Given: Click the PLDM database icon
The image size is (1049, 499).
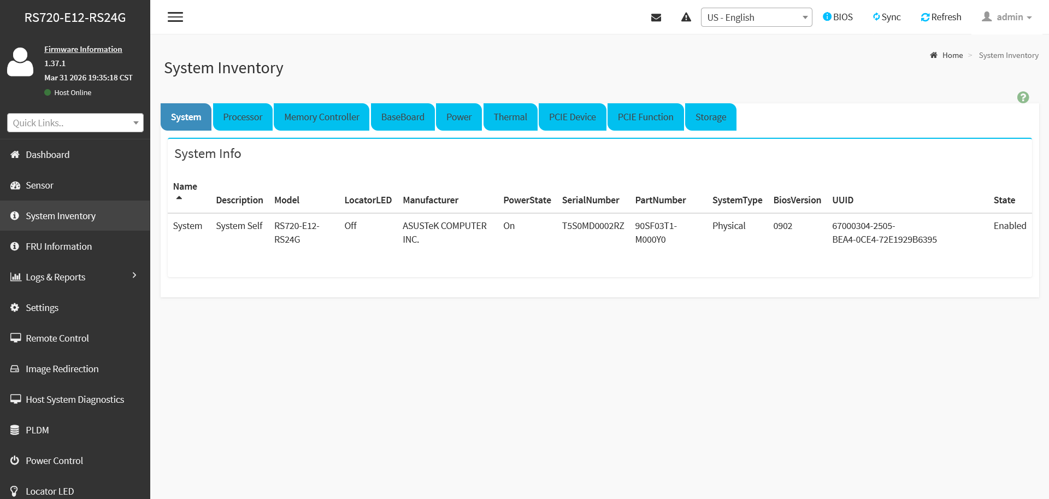Looking at the screenshot, I should [x=15, y=430].
